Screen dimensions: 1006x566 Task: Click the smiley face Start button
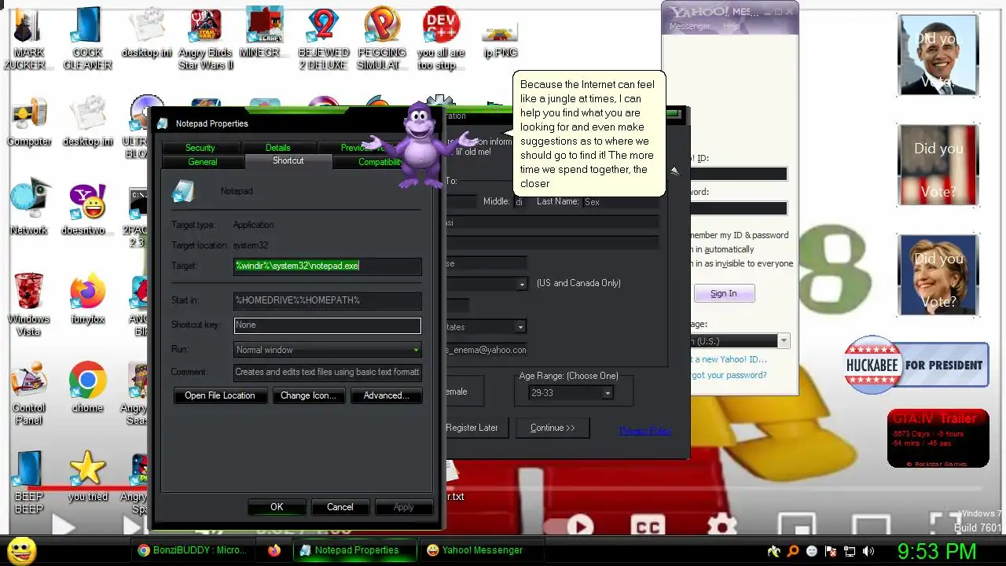click(21, 550)
